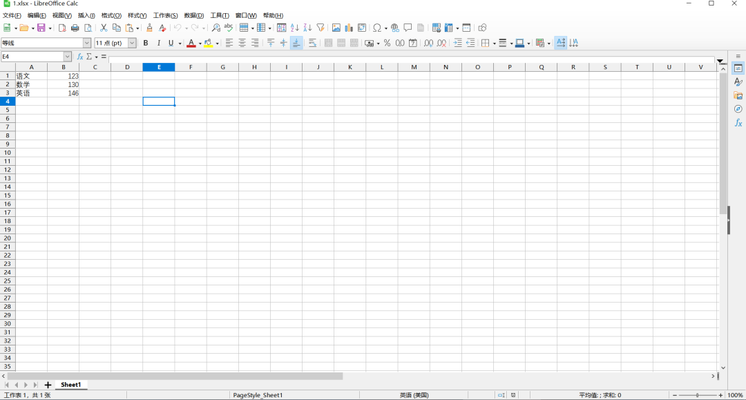Expand the font size dropdown arrow
The image size is (746, 400).
tap(132, 44)
